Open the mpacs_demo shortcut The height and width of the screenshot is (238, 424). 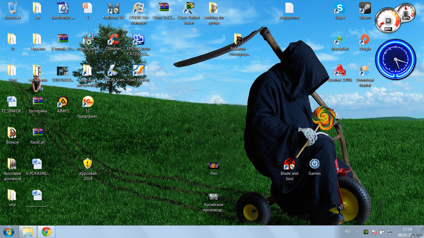(x=88, y=42)
